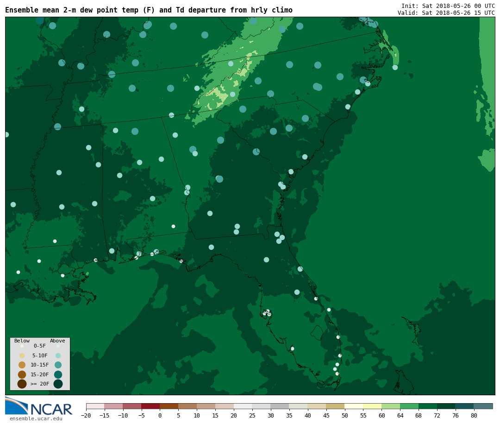Click the Above 10-15F teal legend circle
Viewport: 500px width, 424px height.
[x=58, y=365]
